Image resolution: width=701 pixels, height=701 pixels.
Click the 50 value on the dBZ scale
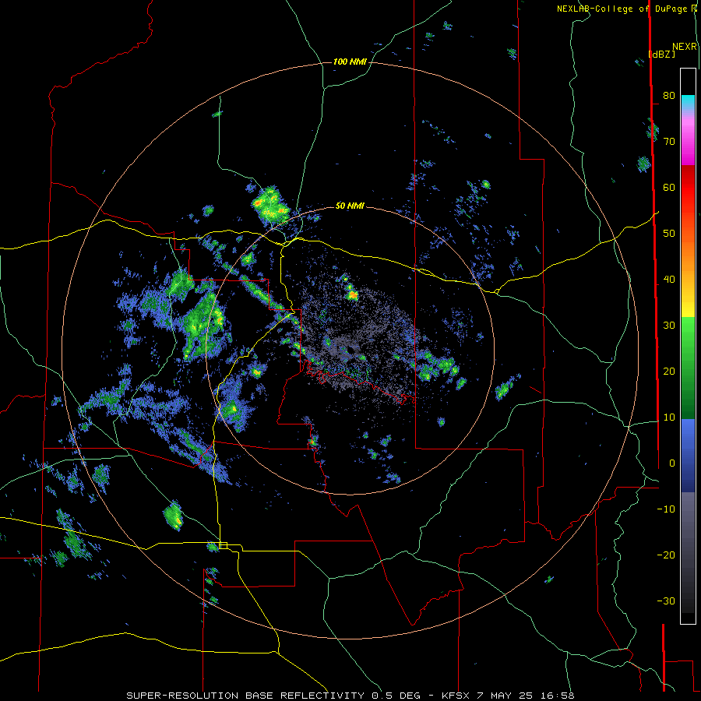tap(669, 234)
